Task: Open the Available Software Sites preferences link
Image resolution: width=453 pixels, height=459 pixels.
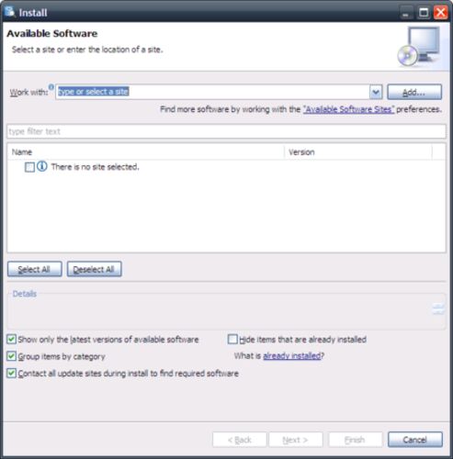Action: coord(348,109)
